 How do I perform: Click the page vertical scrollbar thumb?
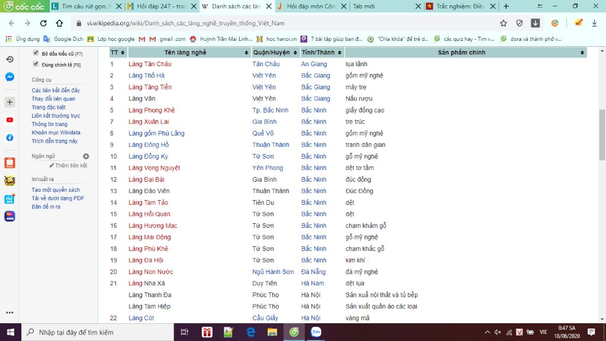pos(602,134)
